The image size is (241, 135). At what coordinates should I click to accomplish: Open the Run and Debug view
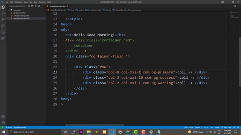tap(3, 26)
